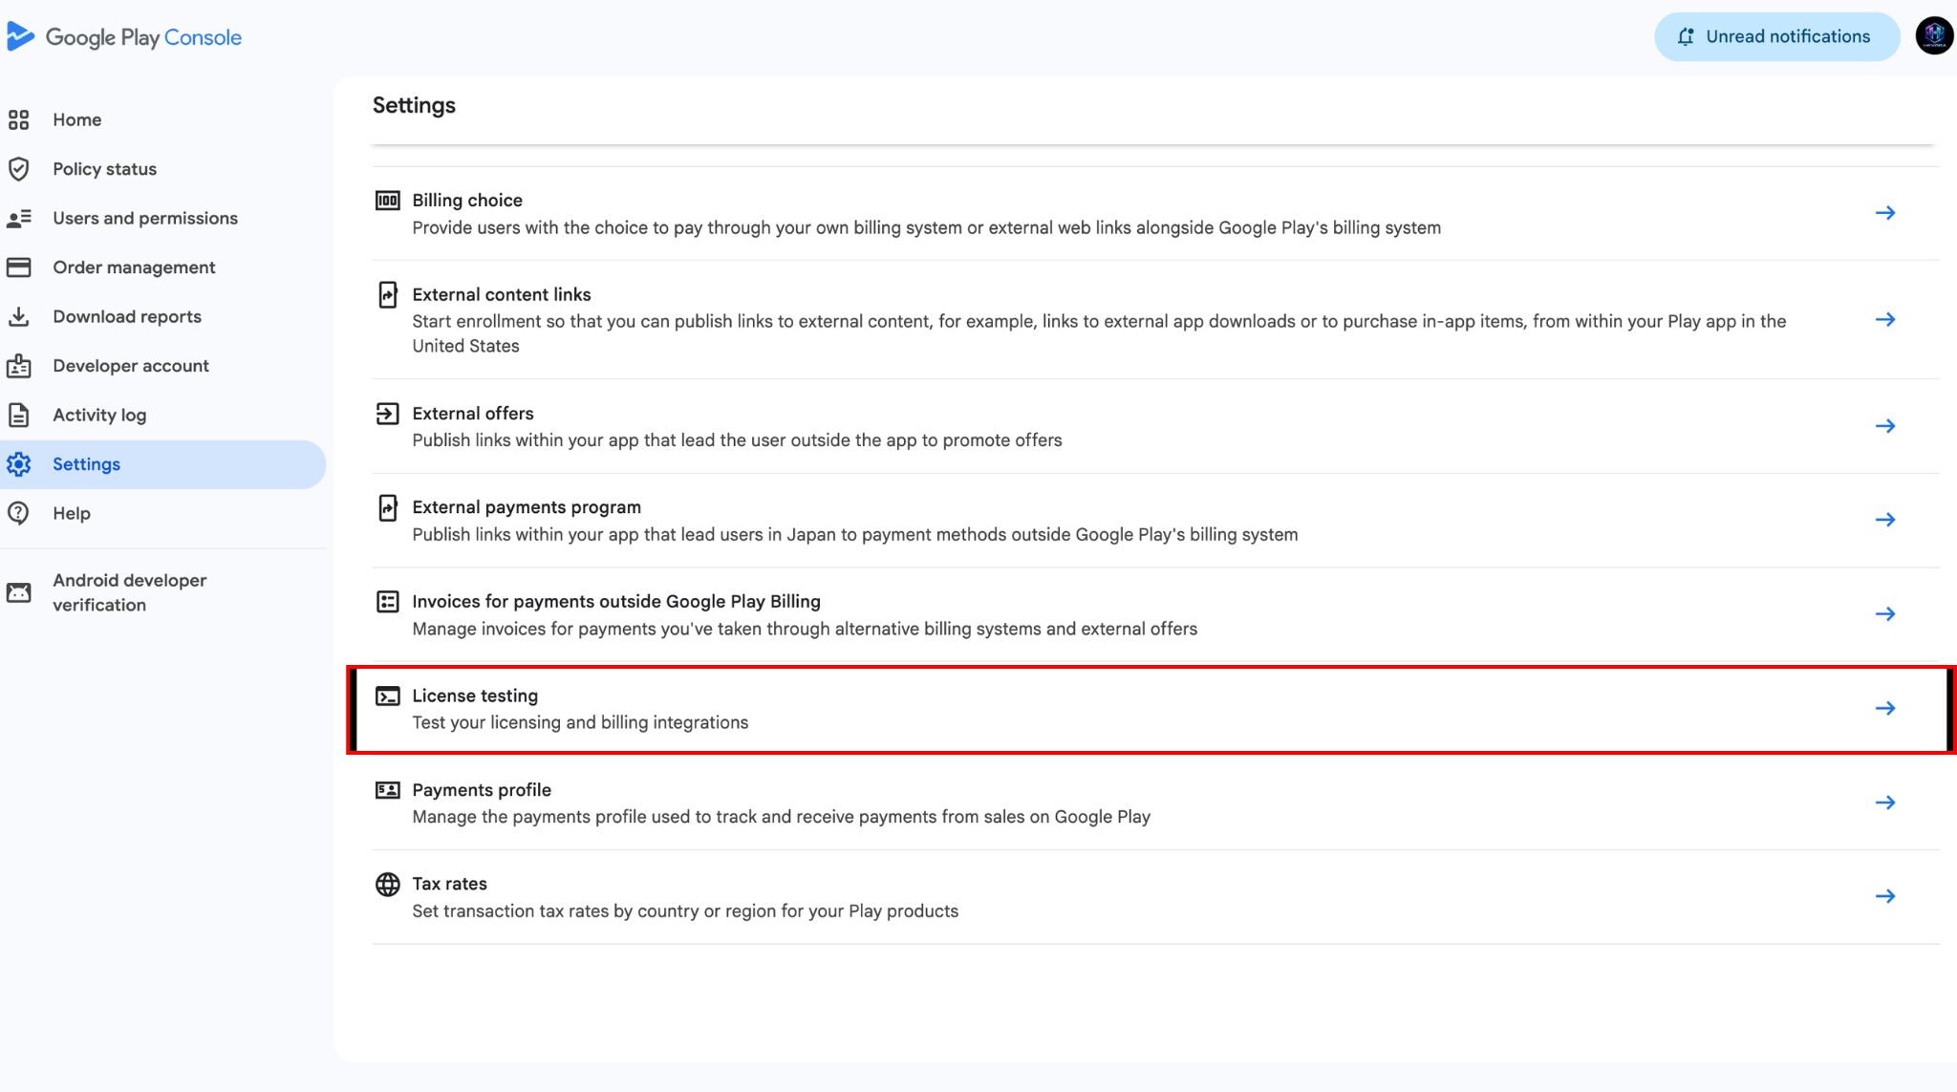Click the Billing choice row icon
1957x1092 pixels.
point(387,201)
